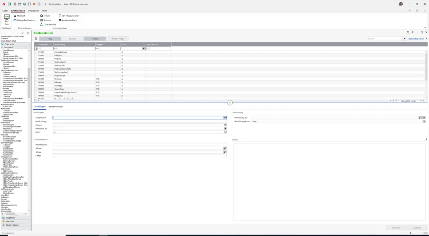Screen dimensions: 429x236
Task: Switch to the Kostenumlage tab
Action: click(56, 107)
